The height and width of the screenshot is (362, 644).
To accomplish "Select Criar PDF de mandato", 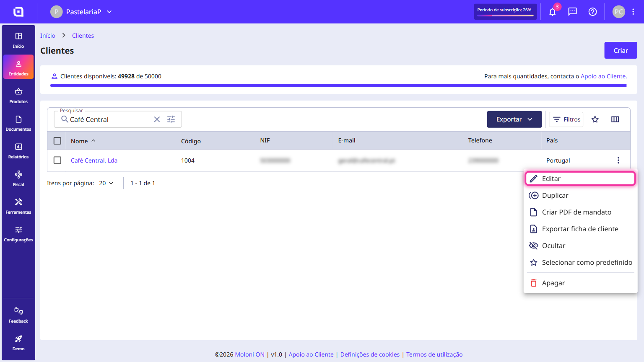I will 580,212.
